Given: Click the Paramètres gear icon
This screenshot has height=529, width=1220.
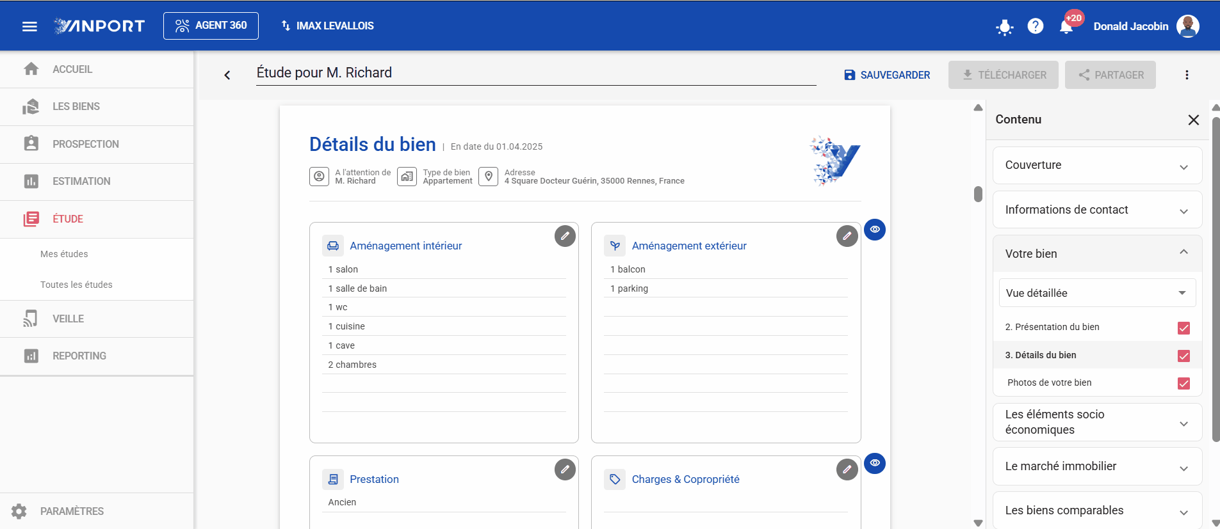Looking at the screenshot, I should [x=19, y=511].
